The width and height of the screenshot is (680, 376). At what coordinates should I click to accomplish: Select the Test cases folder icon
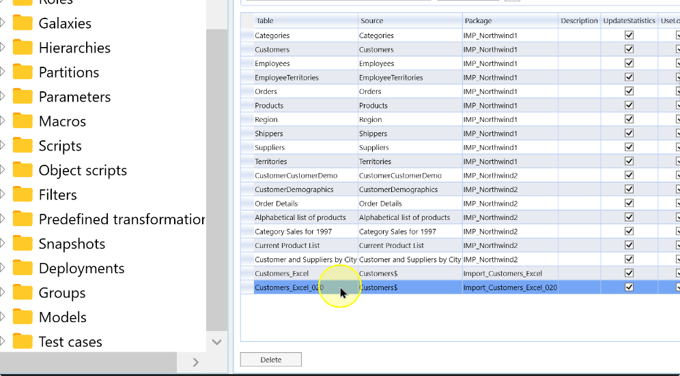click(x=23, y=342)
